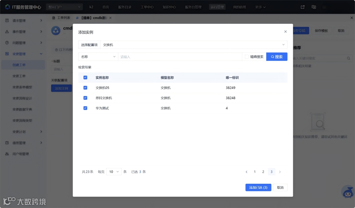Click the 请求管理 sidebar icon
The height and width of the screenshot is (208, 355).
7,21
